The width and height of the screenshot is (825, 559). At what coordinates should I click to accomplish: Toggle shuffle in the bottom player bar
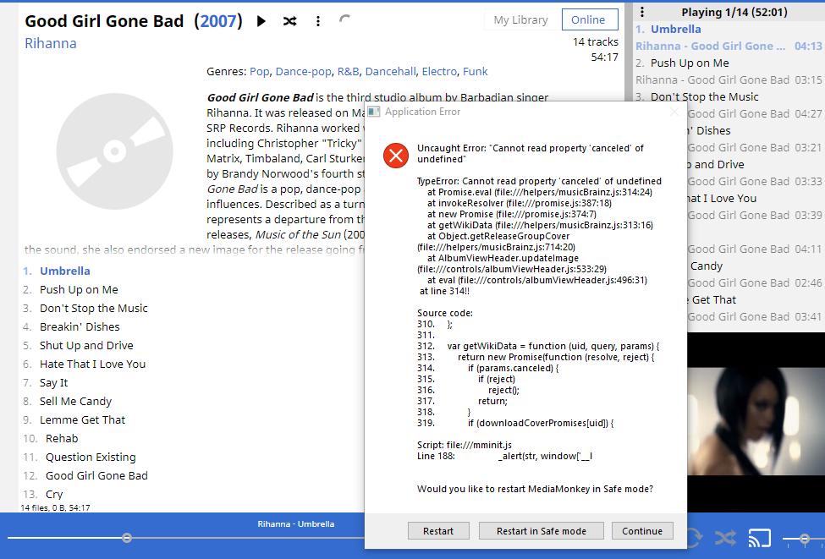coord(725,538)
